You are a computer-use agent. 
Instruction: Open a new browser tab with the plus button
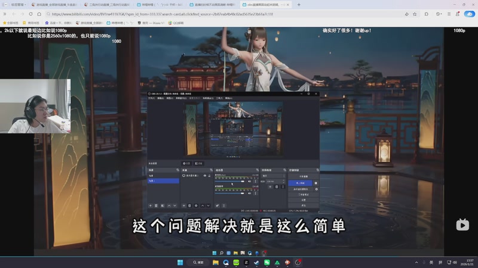(x=299, y=5)
